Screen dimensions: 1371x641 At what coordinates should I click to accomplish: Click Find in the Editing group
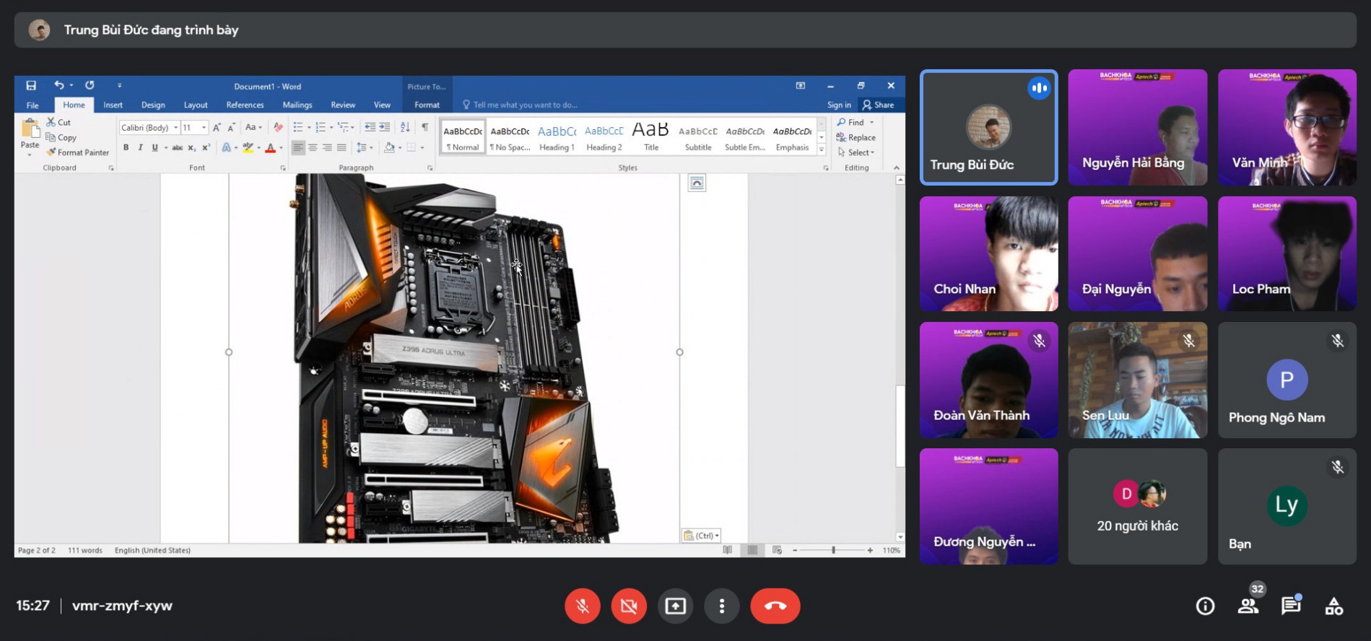tap(850, 122)
